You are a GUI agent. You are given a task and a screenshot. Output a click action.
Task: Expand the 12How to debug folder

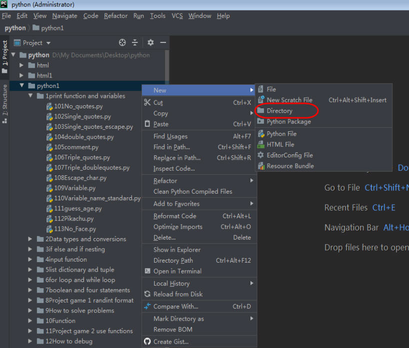pos(30,341)
